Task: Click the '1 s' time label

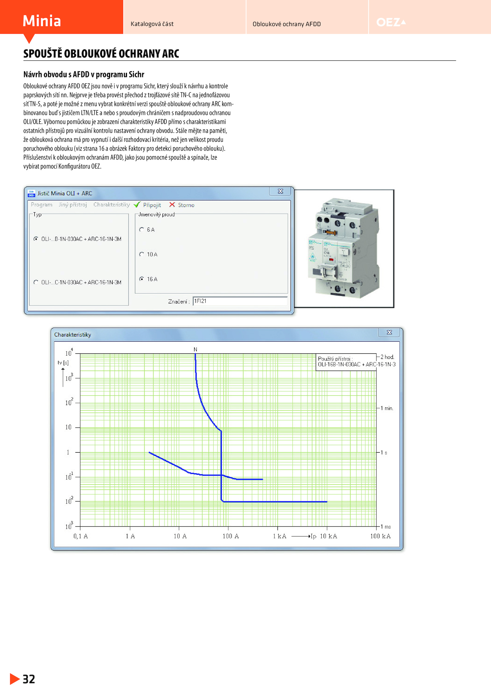Action: point(384,453)
